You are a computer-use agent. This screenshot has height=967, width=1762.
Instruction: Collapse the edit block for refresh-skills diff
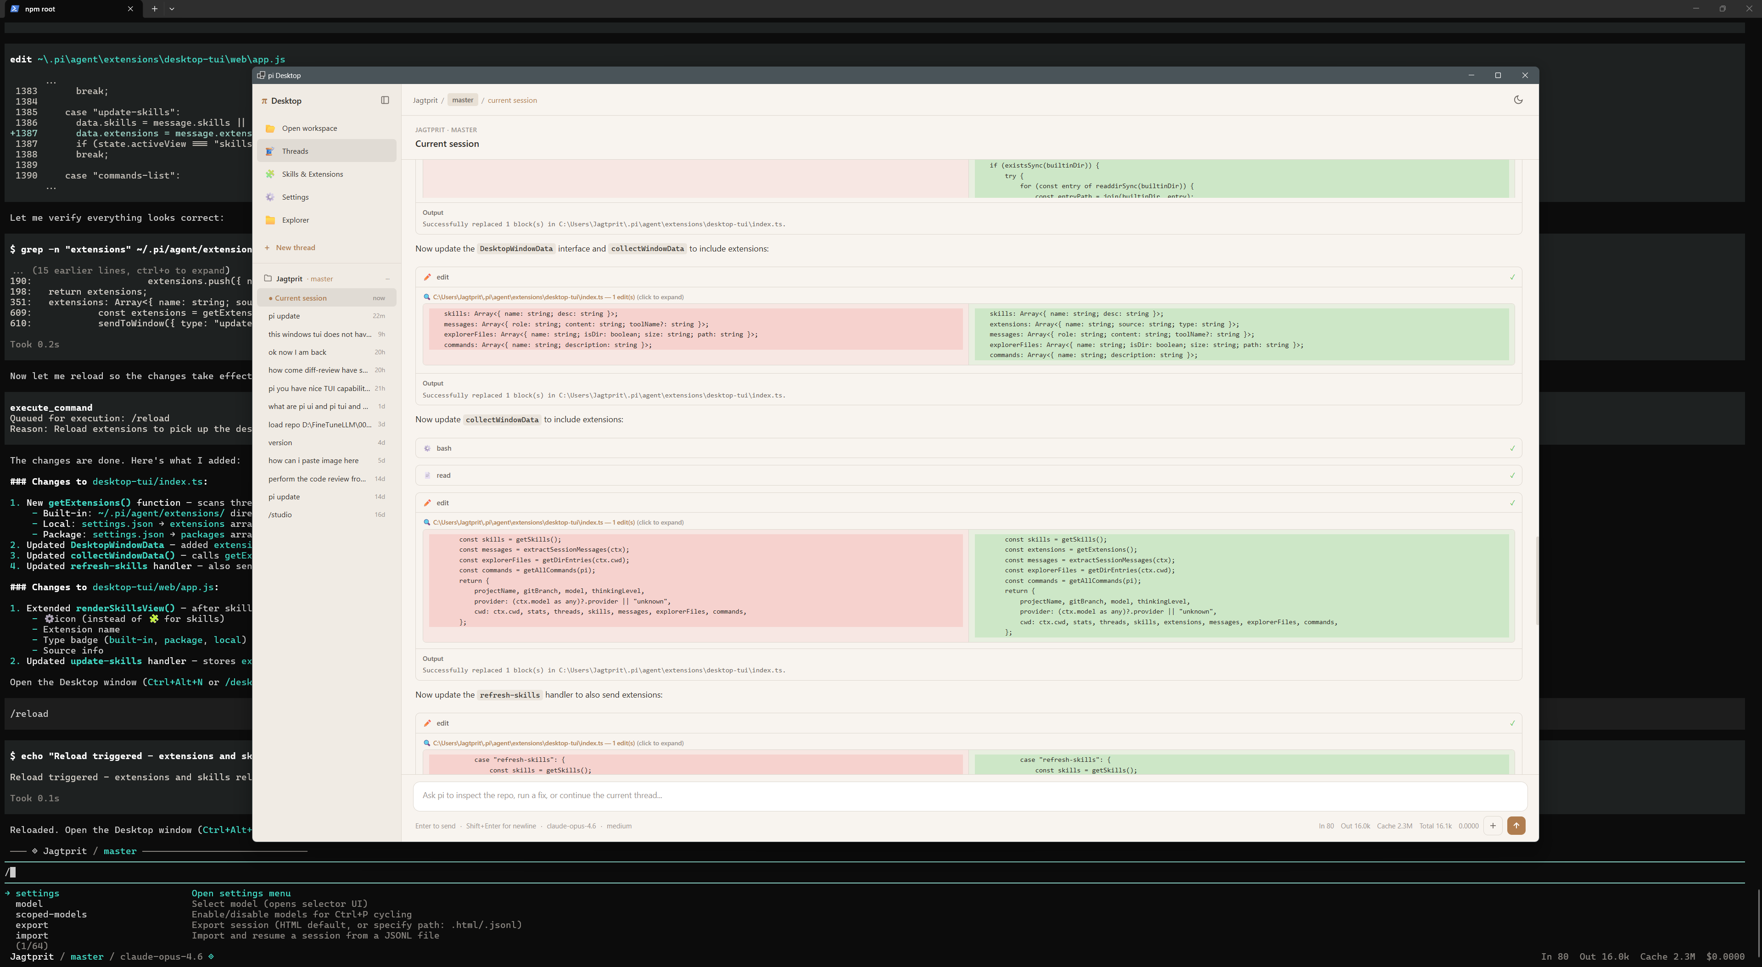pyautogui.click(x=968, y=723)
